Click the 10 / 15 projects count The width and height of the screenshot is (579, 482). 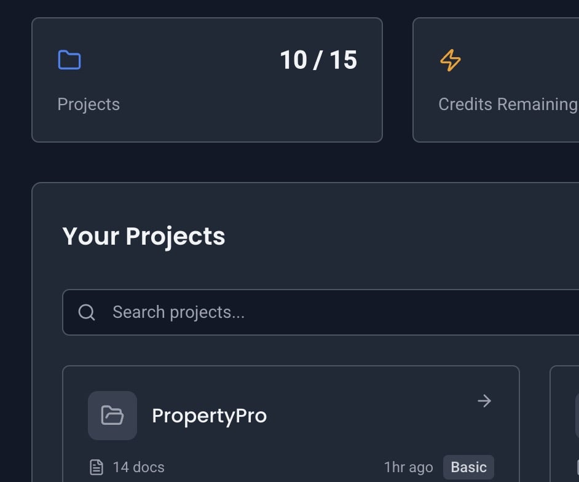(318, 60)
